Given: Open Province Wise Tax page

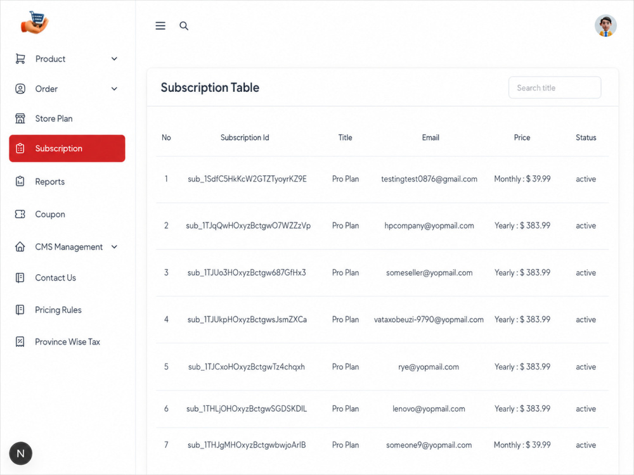Looking at the screenshot, I should [67, 342].
